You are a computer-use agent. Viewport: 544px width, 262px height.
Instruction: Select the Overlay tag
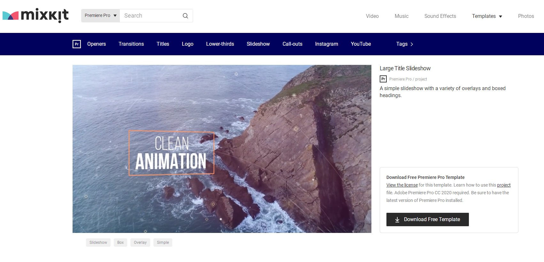click(x=140, y=243)
